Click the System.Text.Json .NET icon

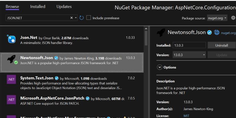click(11, 79)
